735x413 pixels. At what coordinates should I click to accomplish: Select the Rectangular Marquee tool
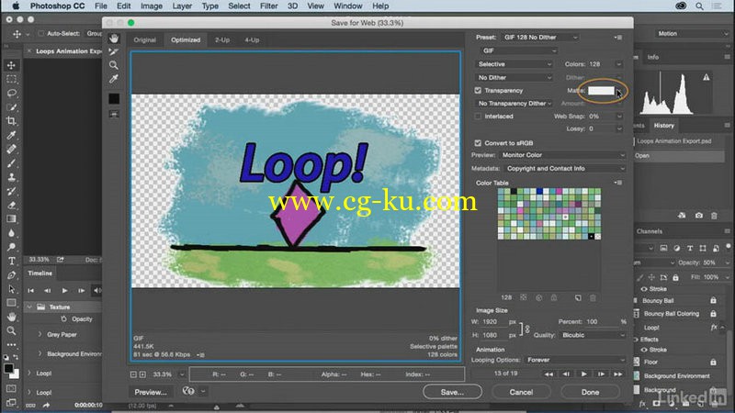pyautogui.click(x=12, y=79)
